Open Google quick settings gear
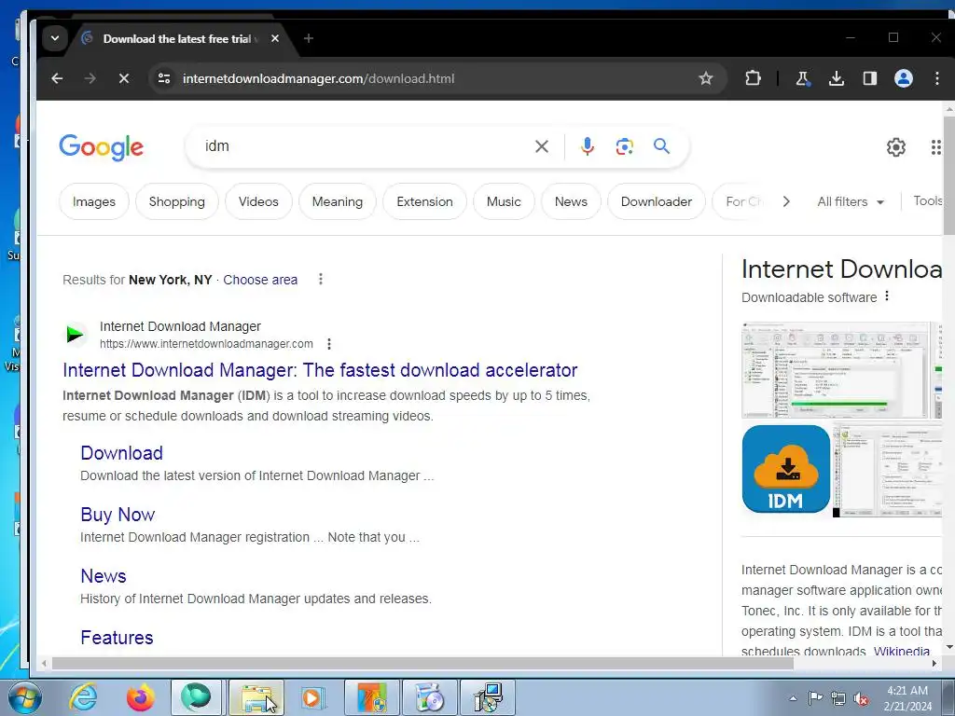This screenshot has width=955, height=716. pyautogui.click(x=896, y=146)
